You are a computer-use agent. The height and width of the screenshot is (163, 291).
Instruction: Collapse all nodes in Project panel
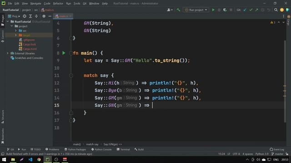point(36,16)
